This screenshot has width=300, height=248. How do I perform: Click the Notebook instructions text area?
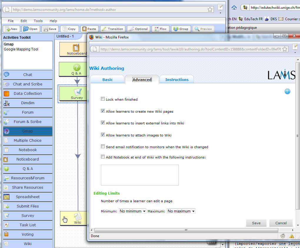[x=140, y=175]
